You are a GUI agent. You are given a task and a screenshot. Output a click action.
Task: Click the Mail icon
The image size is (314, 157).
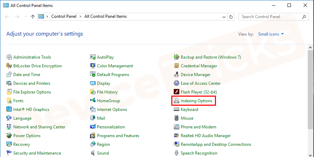click(93, 118)
